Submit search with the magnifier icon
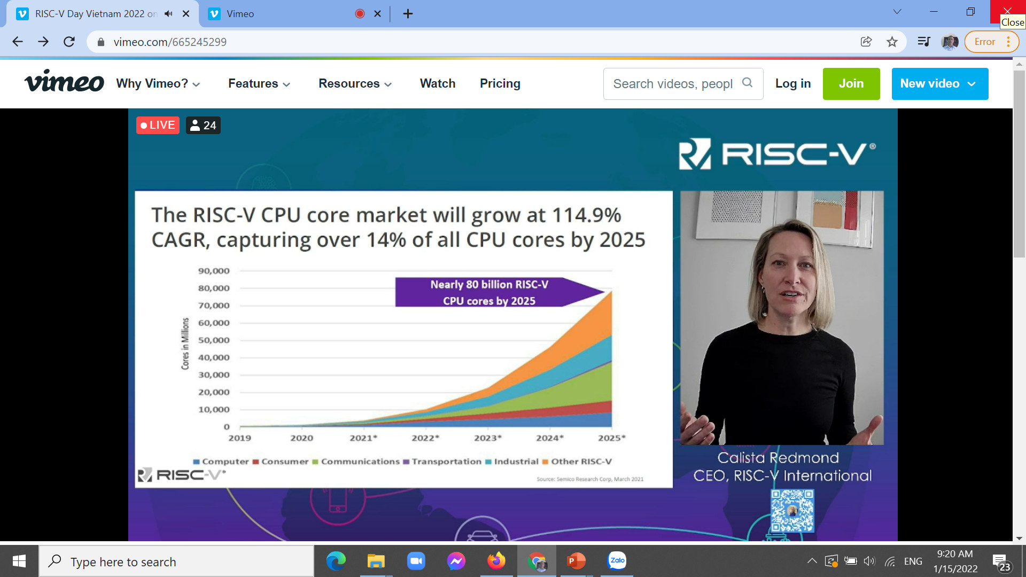The width and height of the screenshot is (1026, 577). (748, 83)
